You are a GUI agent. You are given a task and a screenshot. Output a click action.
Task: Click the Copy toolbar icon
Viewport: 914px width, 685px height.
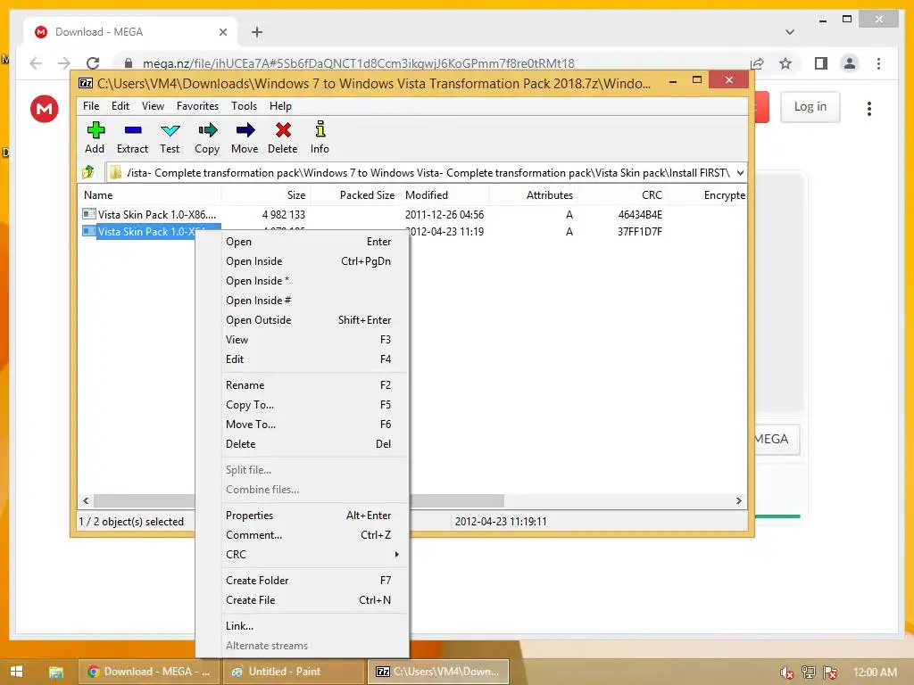pos(207,137)
